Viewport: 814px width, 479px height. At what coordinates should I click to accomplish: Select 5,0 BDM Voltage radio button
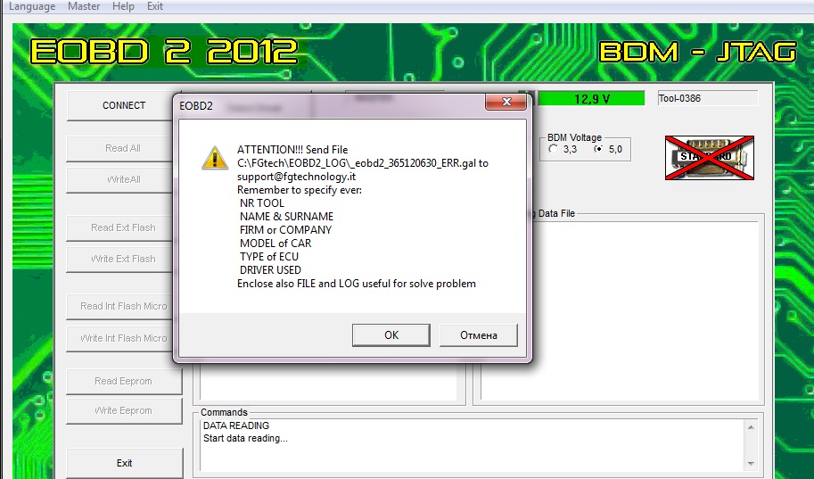point(598,149)
